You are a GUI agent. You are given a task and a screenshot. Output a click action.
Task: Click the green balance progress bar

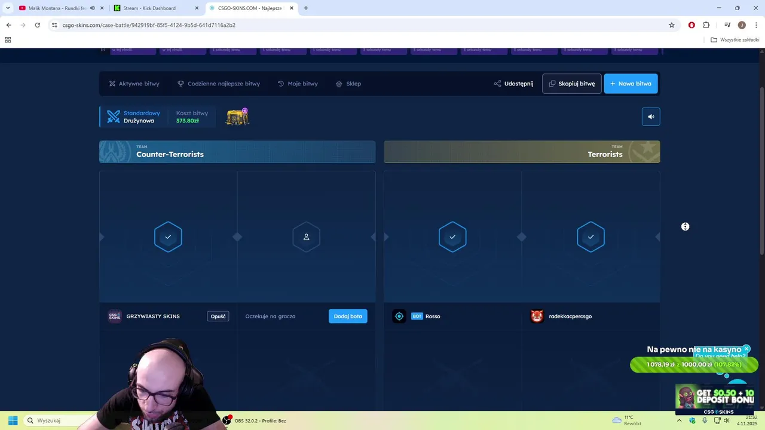[694, 364]
